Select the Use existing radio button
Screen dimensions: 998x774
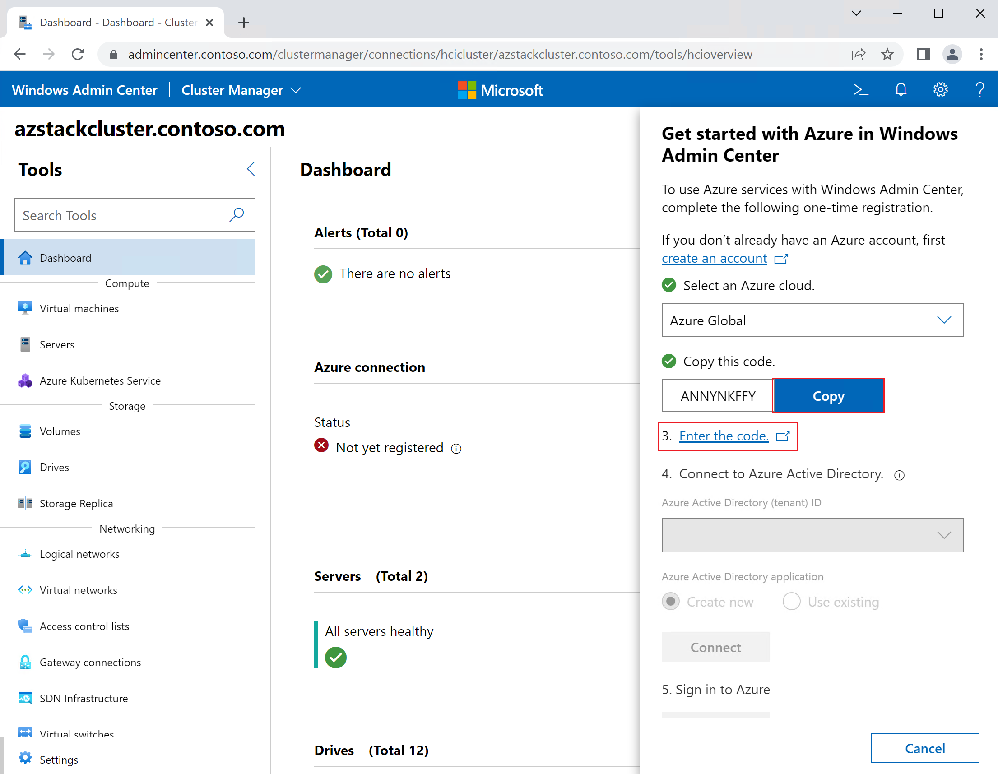click(791, 602)
